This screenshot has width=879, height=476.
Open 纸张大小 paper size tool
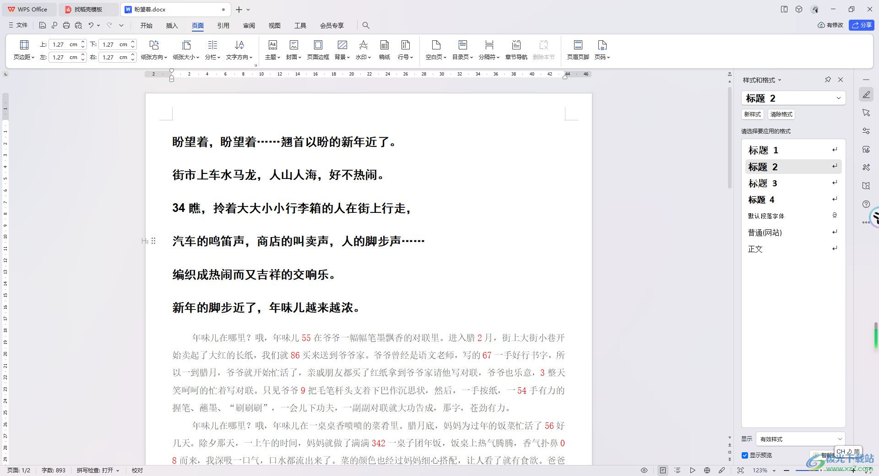pyautogui.click(x=186, y=50)
